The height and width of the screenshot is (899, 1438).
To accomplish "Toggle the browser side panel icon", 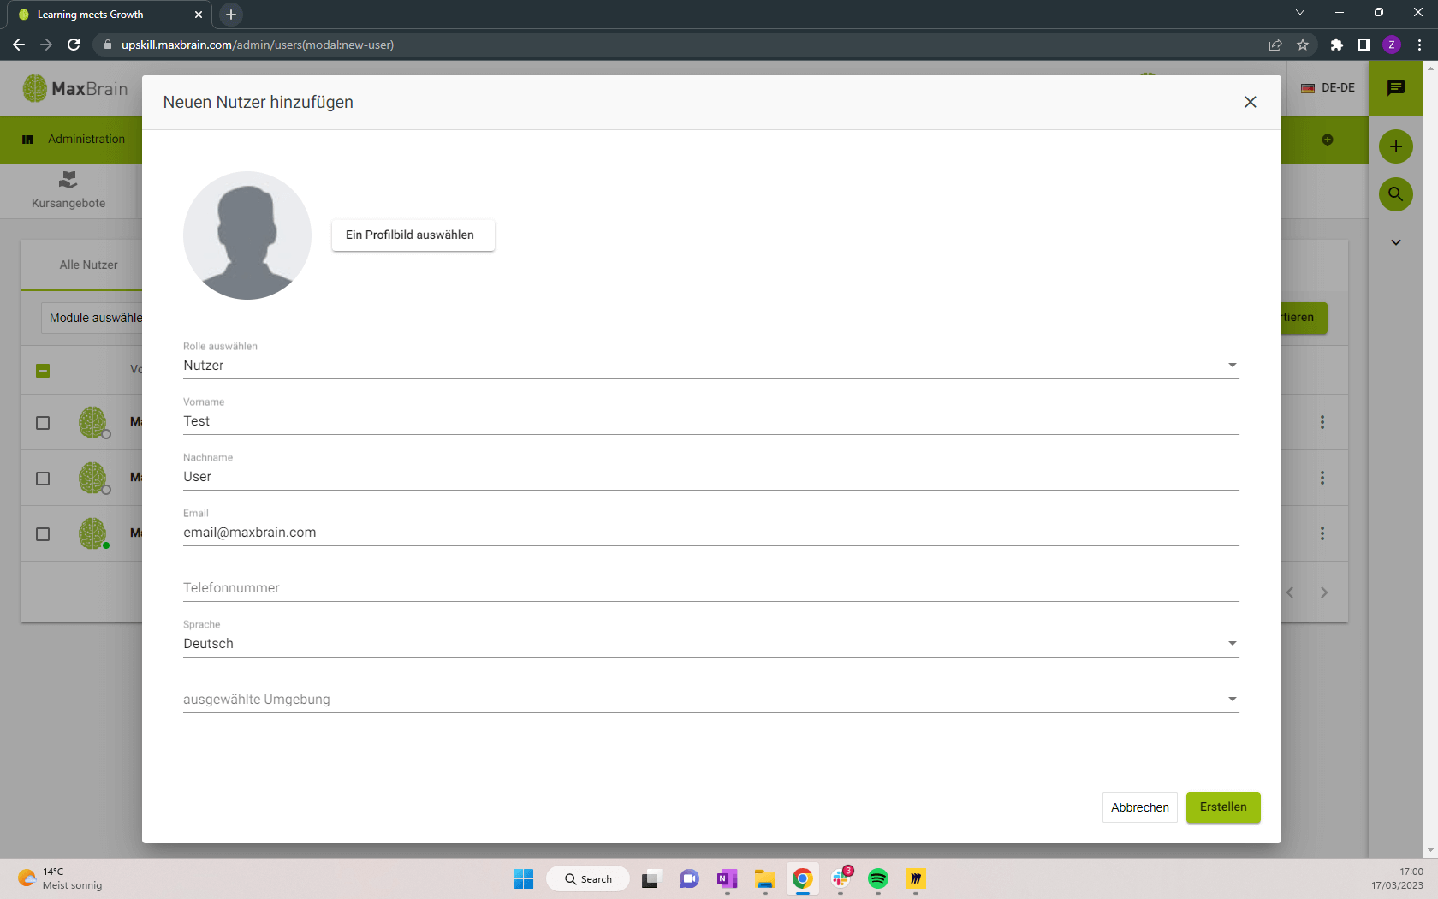I will pos(1364,45).
